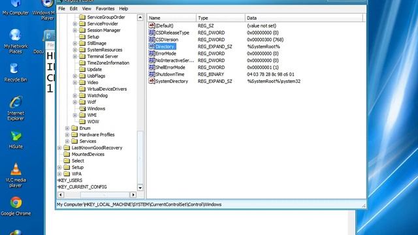Screen dimensions: 418x235
Task: Select the VirtualDeviceDrivers folder icon
Action: coord(82,89)
